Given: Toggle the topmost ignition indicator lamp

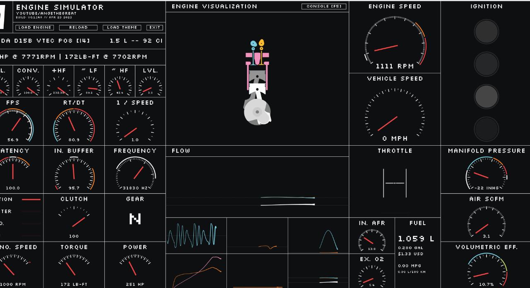Looking at the screenshot, I should [x=487, y=31].
